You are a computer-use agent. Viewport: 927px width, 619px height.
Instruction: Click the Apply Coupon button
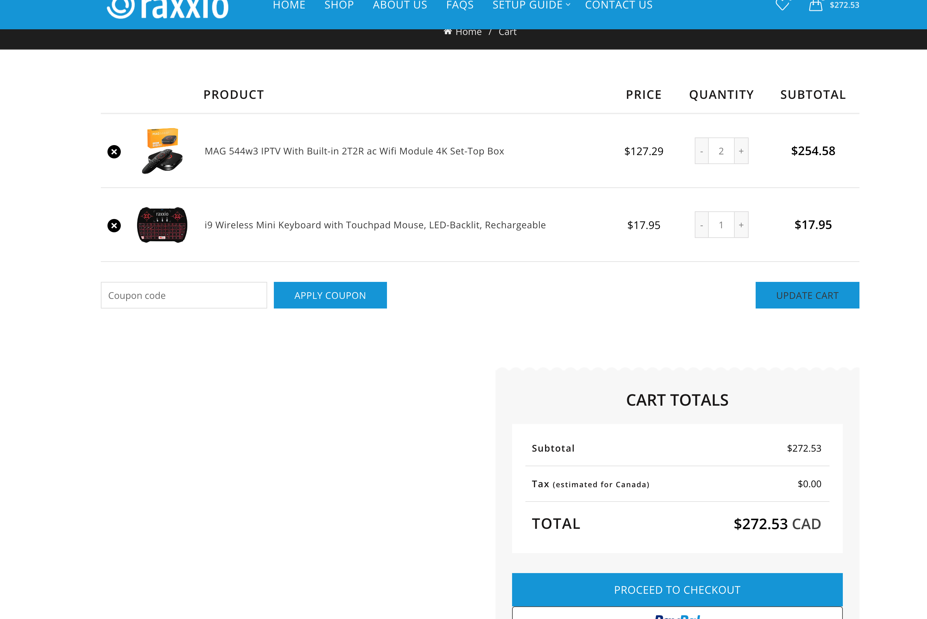click(330, 295)
